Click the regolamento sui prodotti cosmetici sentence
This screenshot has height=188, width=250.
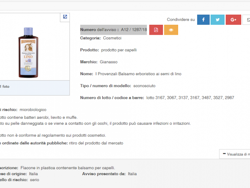tap(53, 135)
